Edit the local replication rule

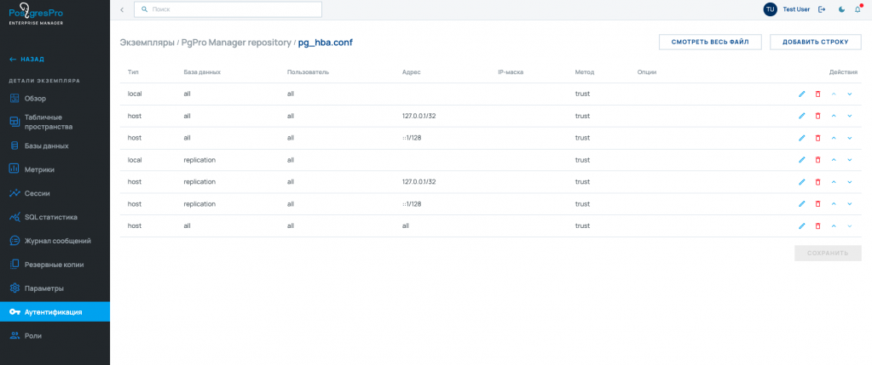click(x=801, y=160)
